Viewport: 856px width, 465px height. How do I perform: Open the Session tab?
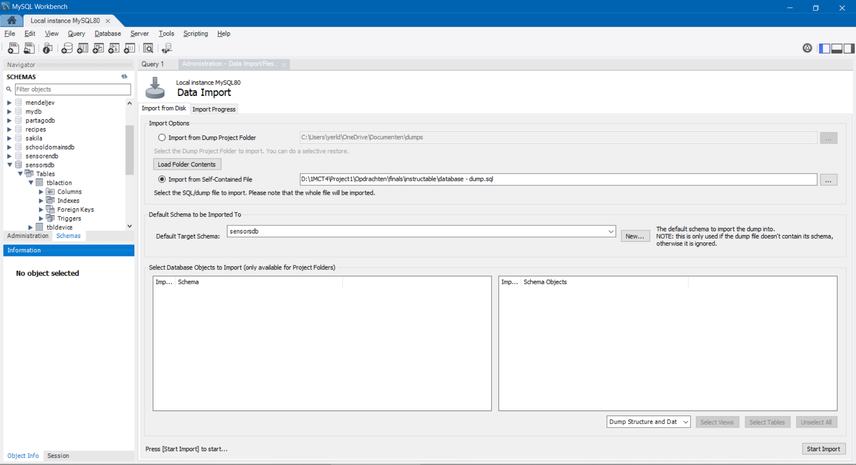click(x=58, y=456)
